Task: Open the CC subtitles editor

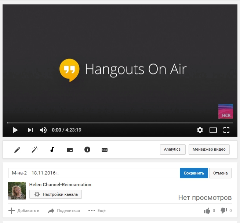Action: click(105, 150)
